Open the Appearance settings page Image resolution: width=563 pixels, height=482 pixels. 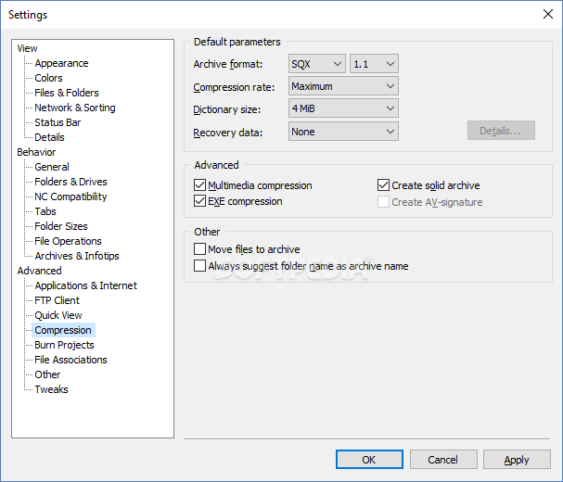(61, 63)
